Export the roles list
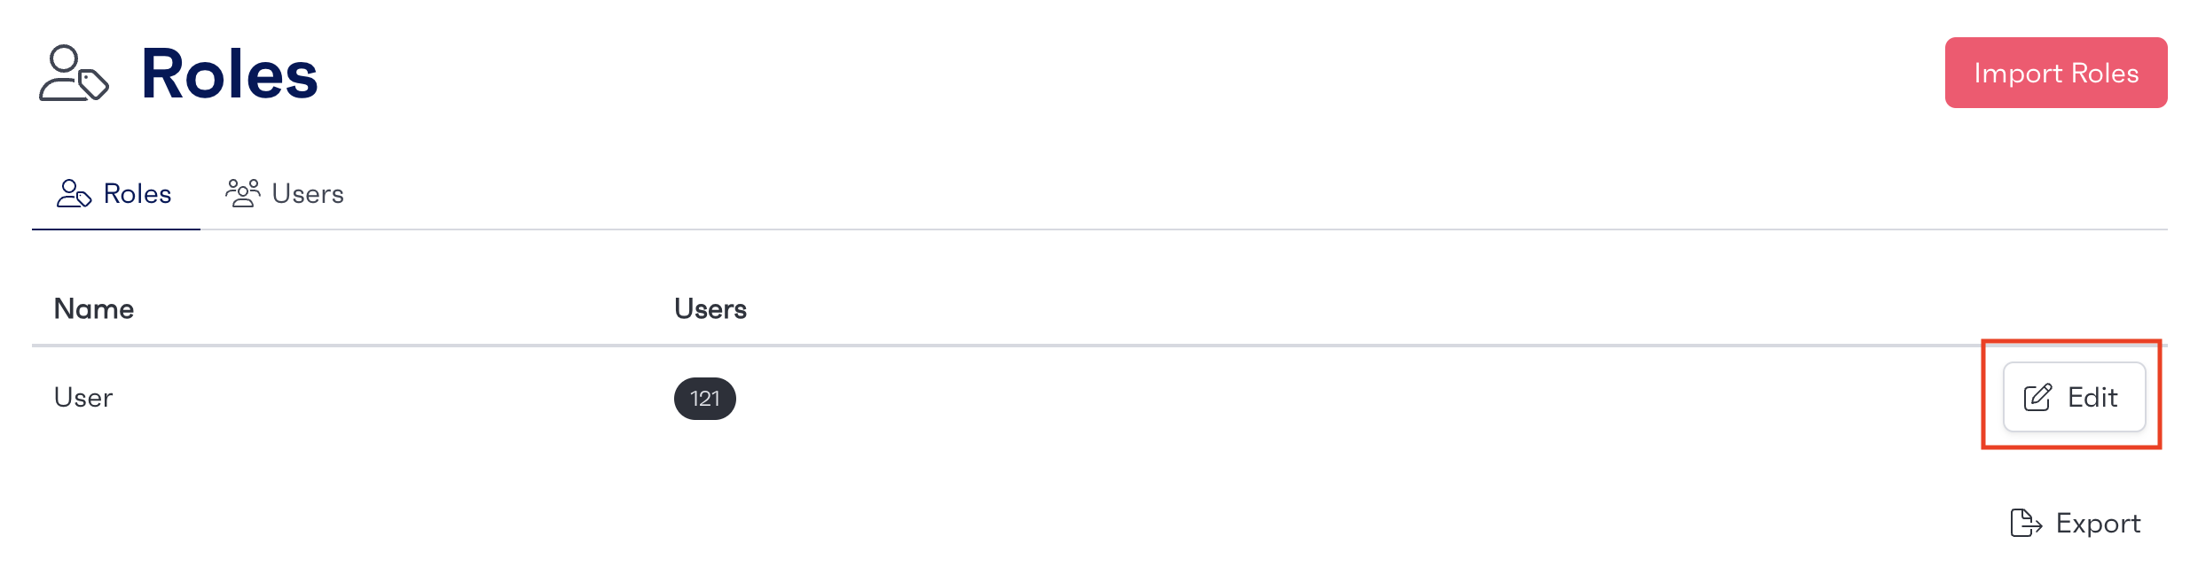2198x583 pixels. click(x=2075, y=523)
